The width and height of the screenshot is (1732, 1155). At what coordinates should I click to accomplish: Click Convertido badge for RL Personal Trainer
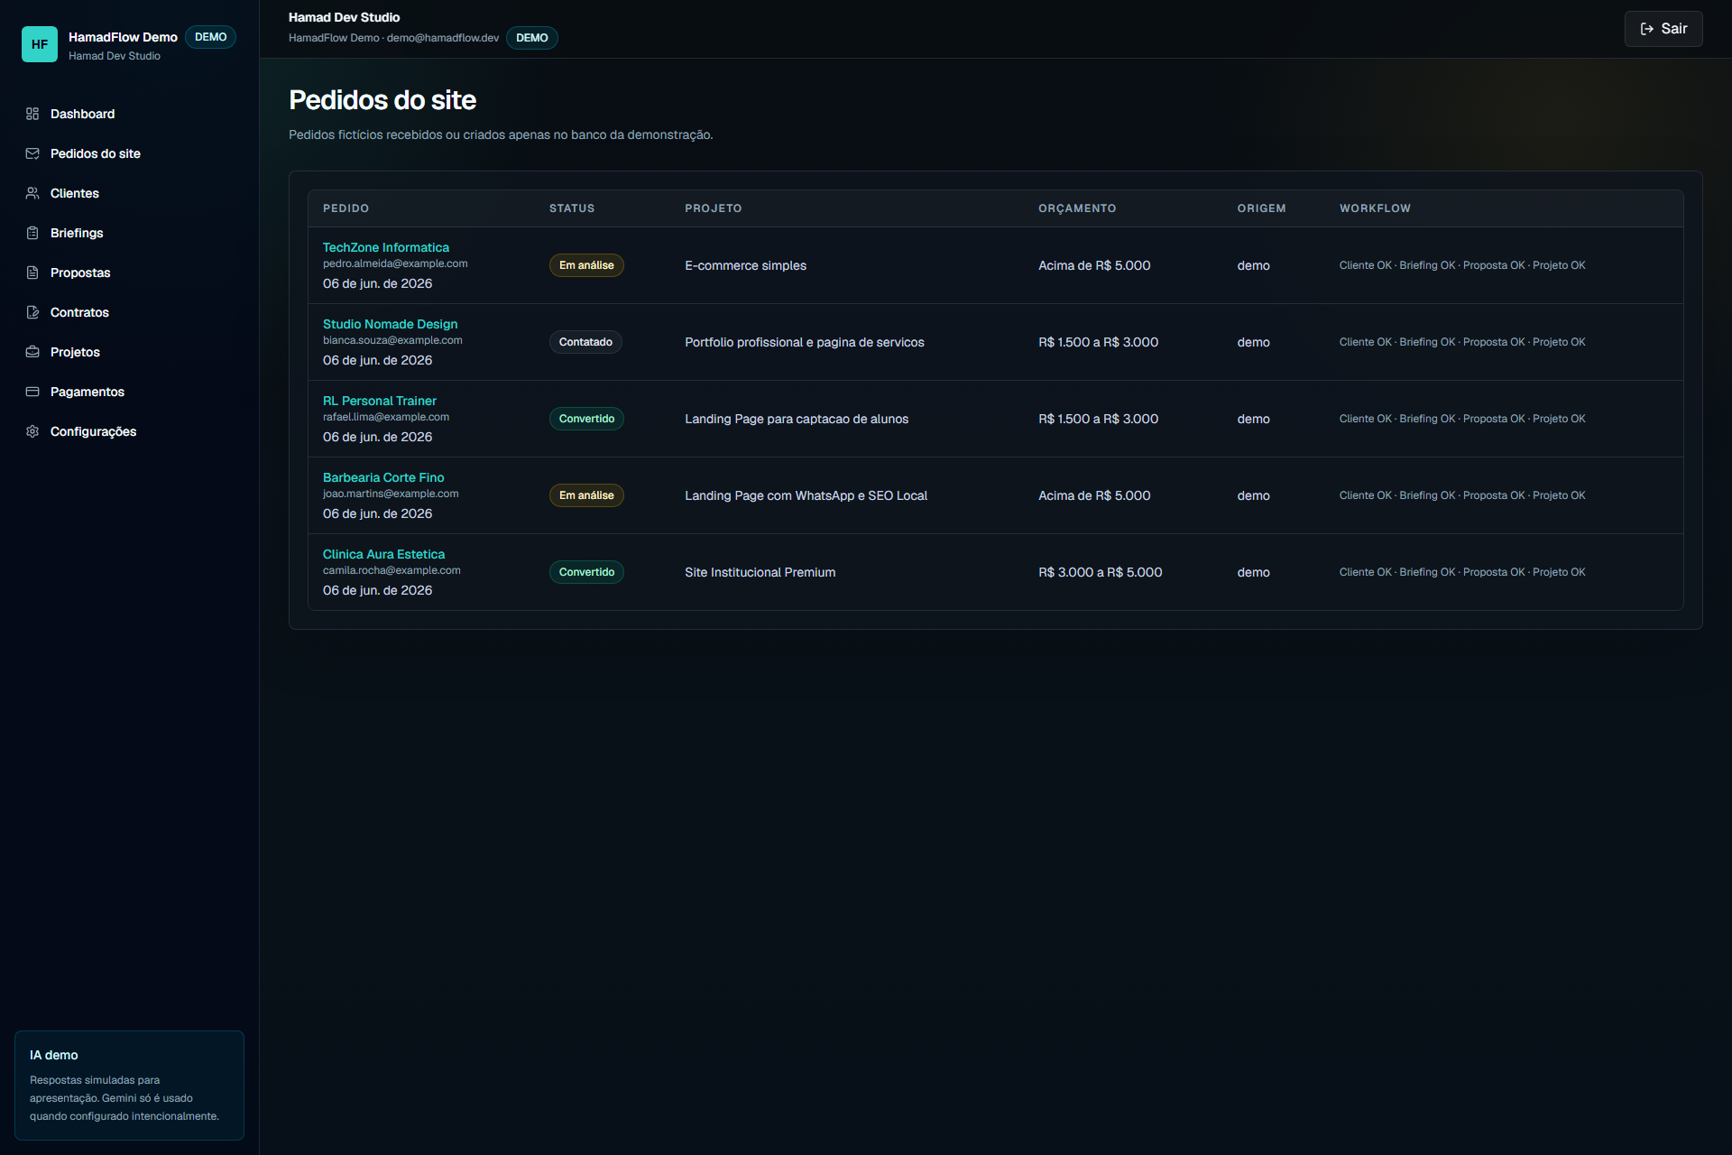pyautogui.click(x=586, y=419)
